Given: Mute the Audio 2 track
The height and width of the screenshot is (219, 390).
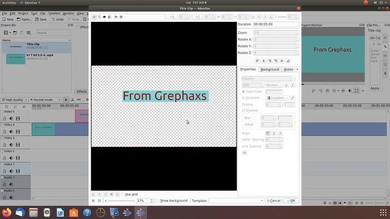Looking at the screenshot, I should pos(11,197).
